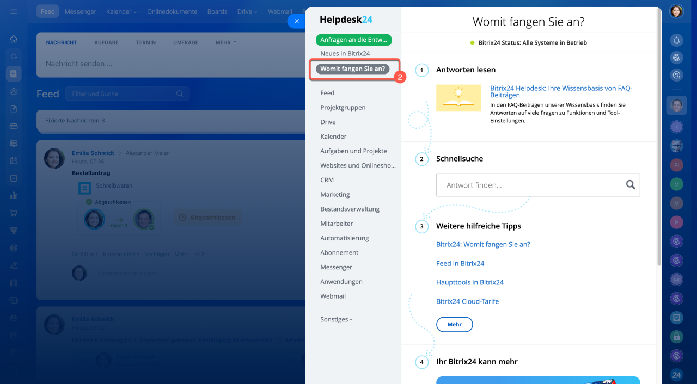Open 'Bitrix24 Helpdesk: Ihre Wissensbasis' link
Viewport: 697px width, 384px height.
coord(561,91)
